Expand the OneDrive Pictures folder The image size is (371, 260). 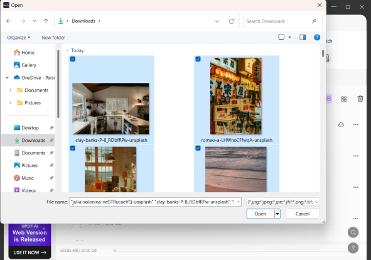[11, 103]
